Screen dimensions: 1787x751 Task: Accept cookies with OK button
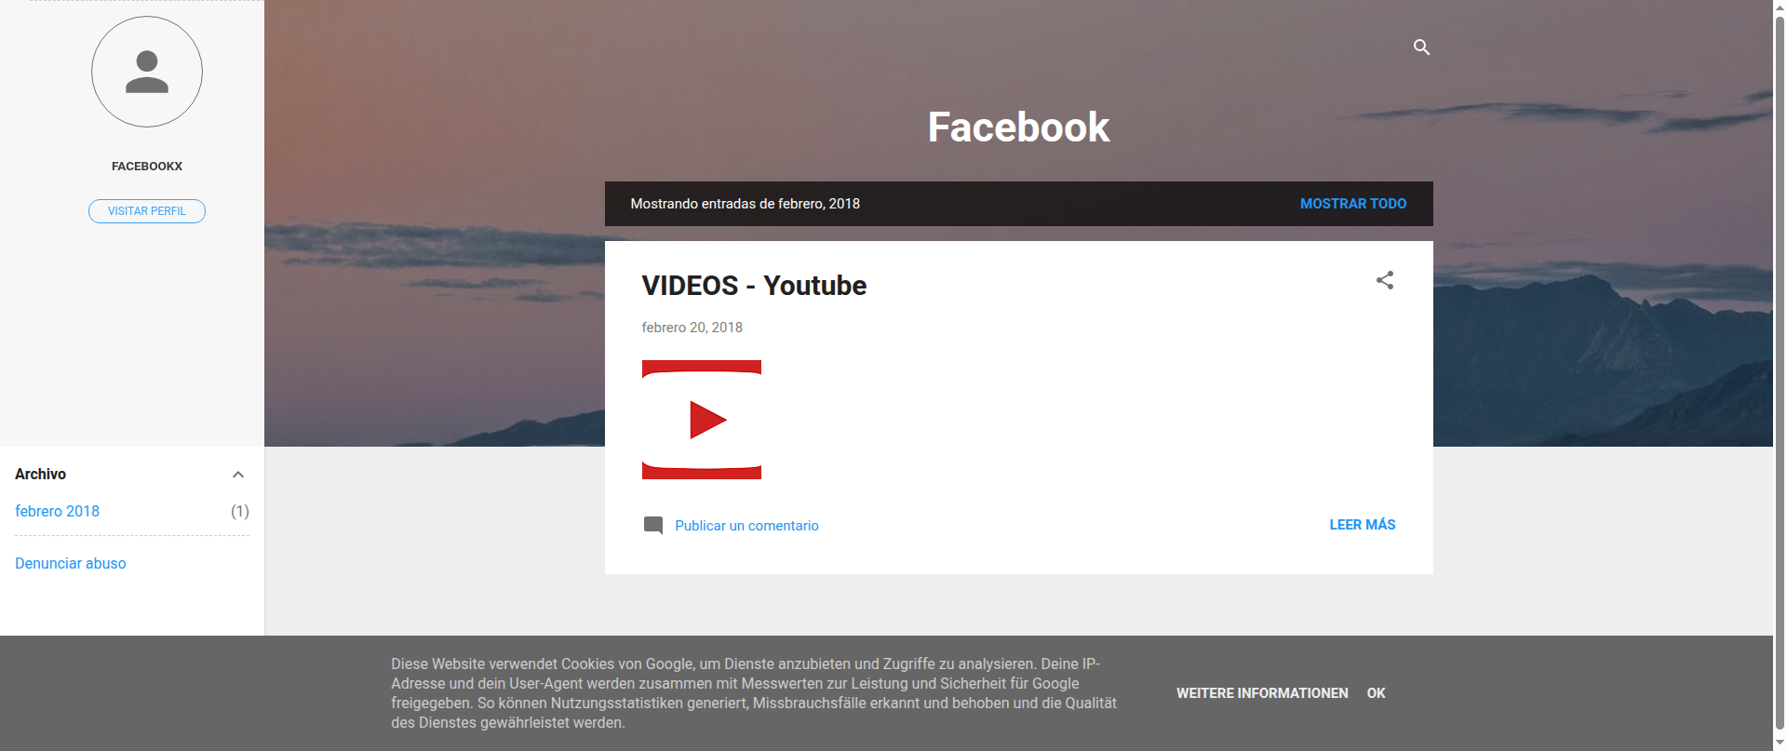tap(1376, 693)
